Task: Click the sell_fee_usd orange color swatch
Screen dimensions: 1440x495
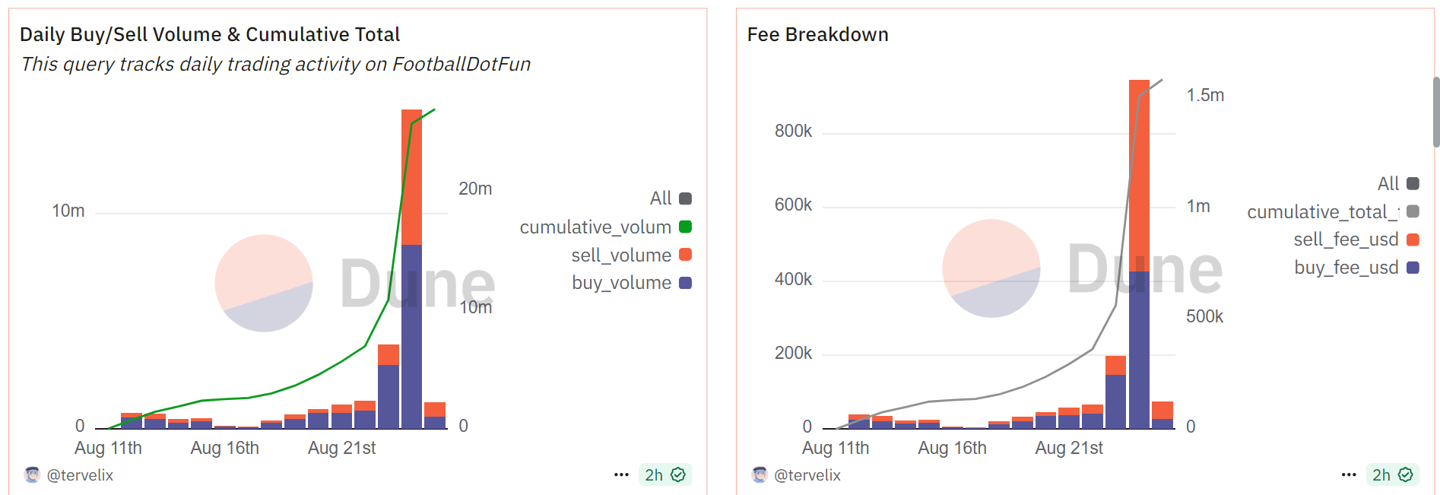Action: point(1413,240)
